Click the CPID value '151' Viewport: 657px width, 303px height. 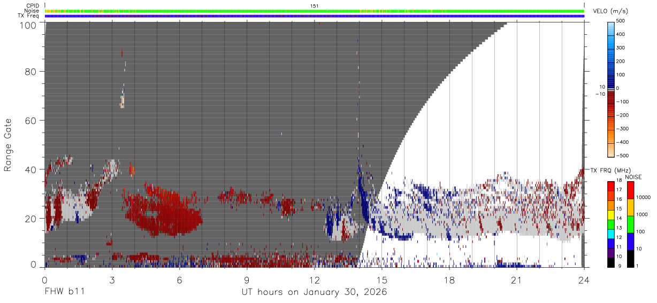(x=315, y=6)
